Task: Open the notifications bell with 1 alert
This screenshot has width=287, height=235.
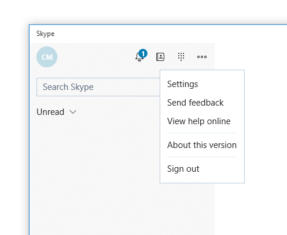Action: click(x=141, y=56)
